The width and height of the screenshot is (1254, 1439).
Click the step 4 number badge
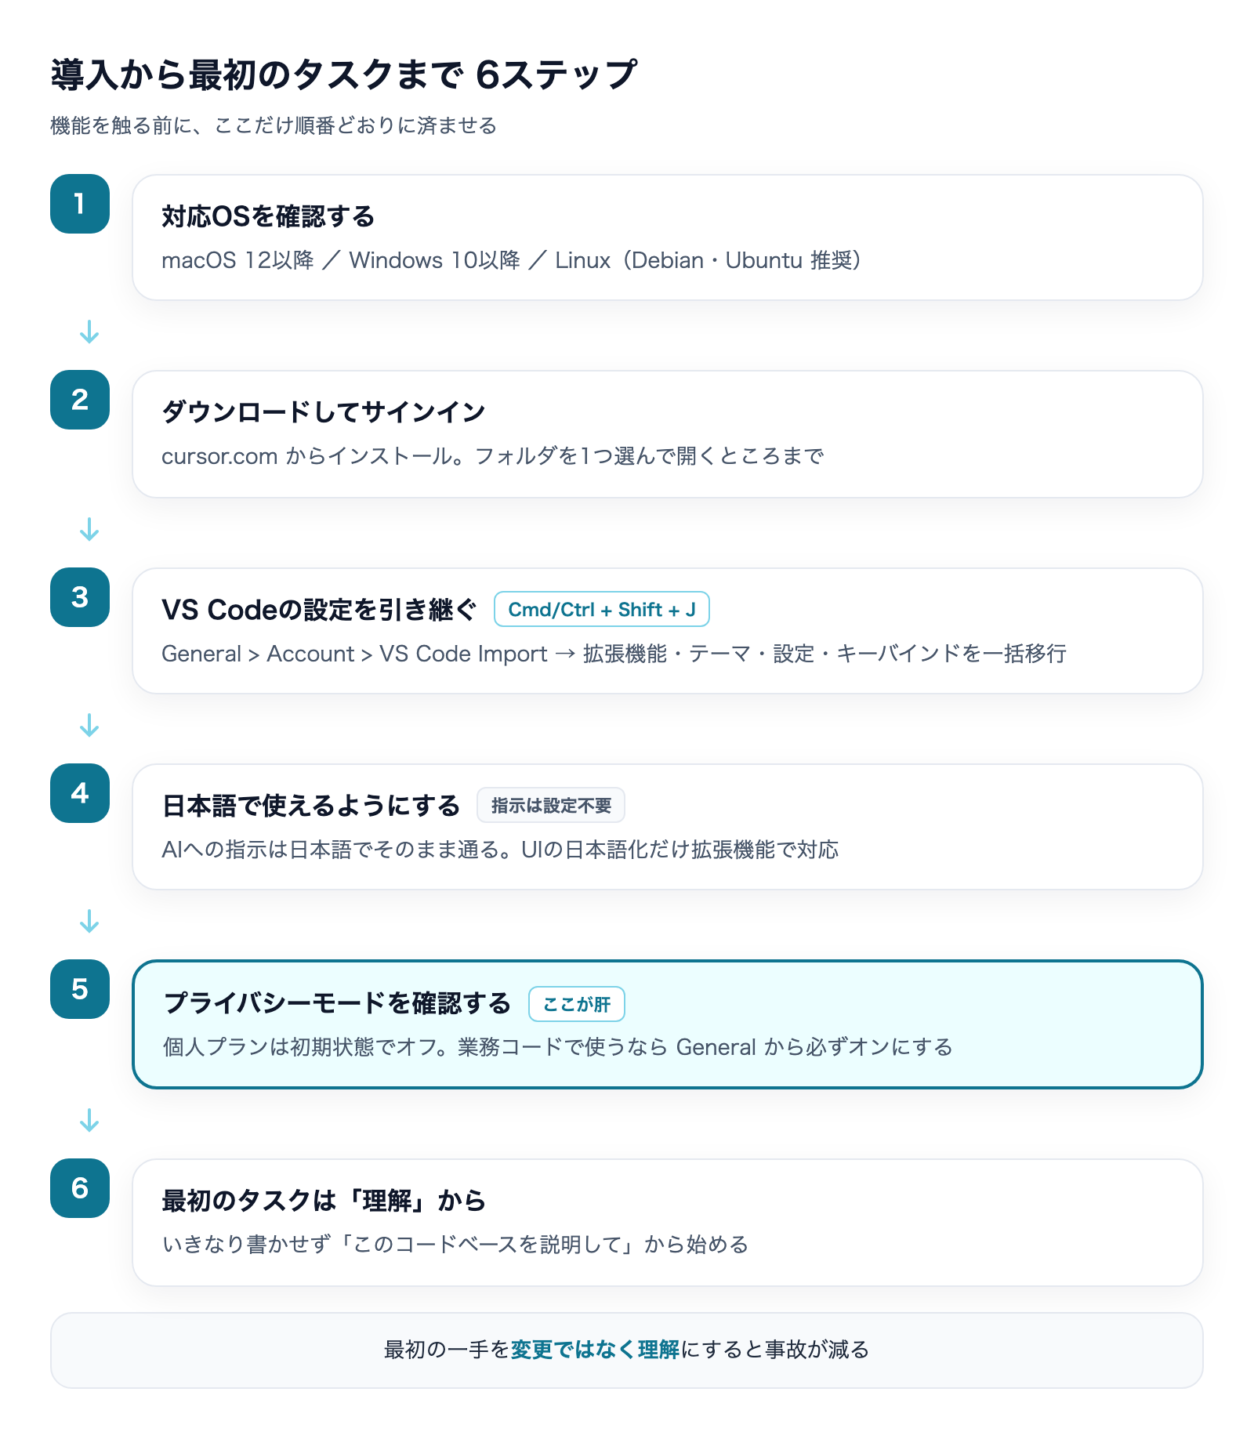click(80, 793)
